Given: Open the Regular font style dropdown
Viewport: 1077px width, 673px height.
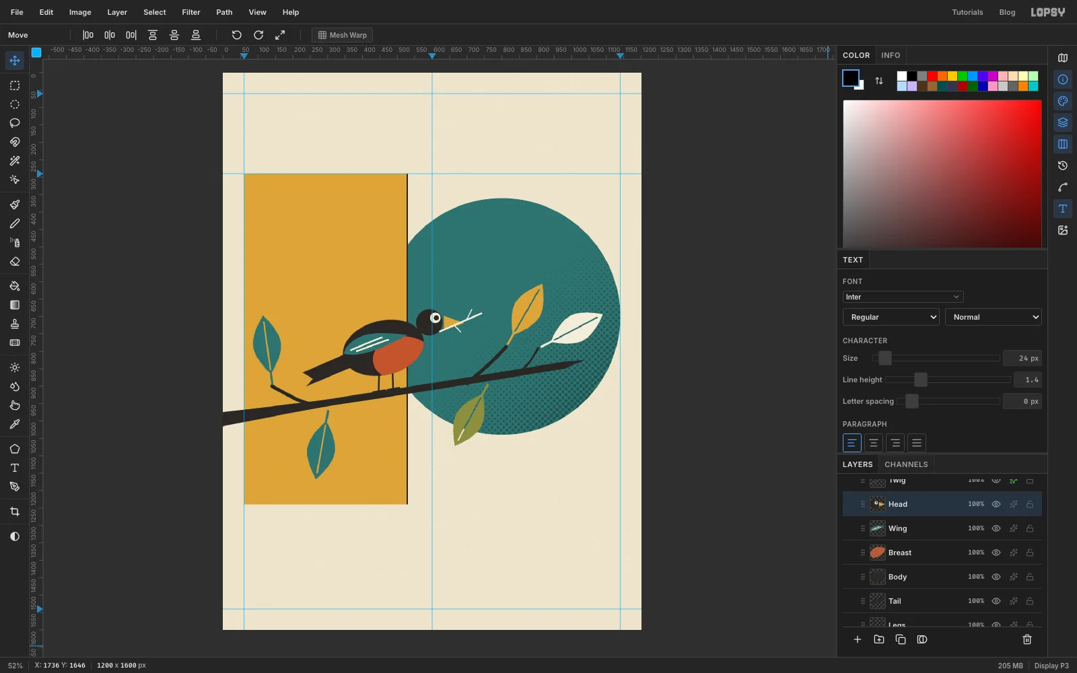Looking at the screenshot, I should [x=891, y=317].
